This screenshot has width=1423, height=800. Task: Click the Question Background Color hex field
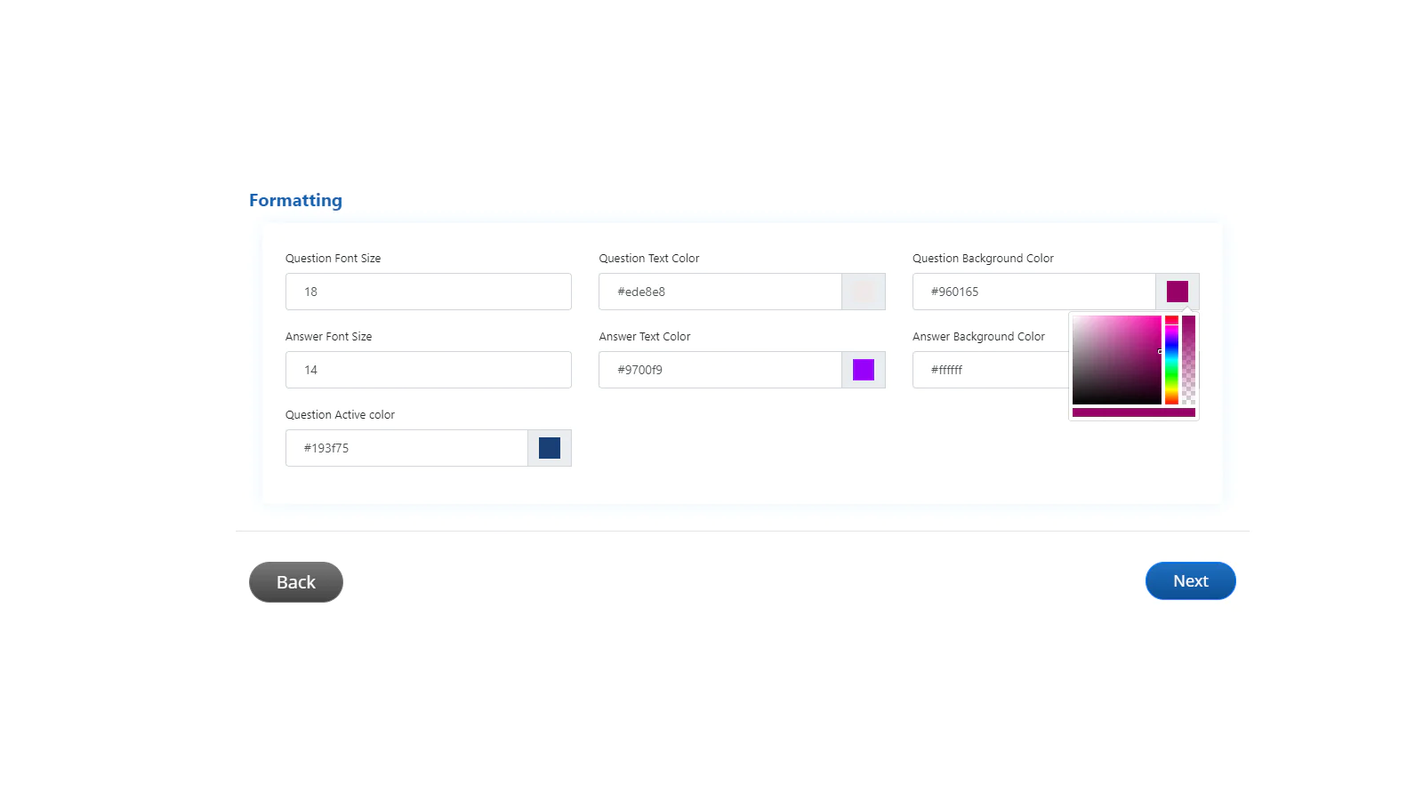(1033, 292)
